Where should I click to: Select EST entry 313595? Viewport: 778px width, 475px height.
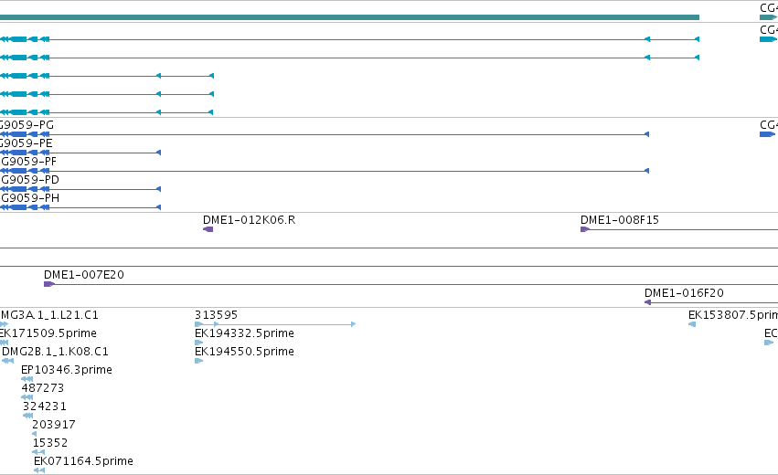point(217,315)
